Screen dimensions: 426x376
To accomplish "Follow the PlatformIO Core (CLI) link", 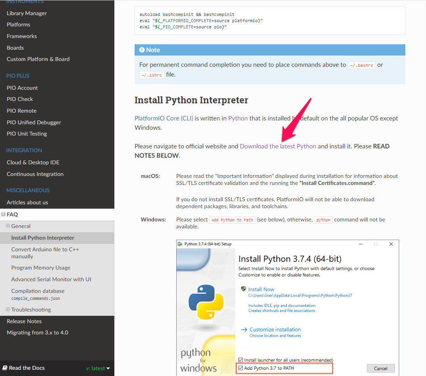I will [x=164, y=118].
